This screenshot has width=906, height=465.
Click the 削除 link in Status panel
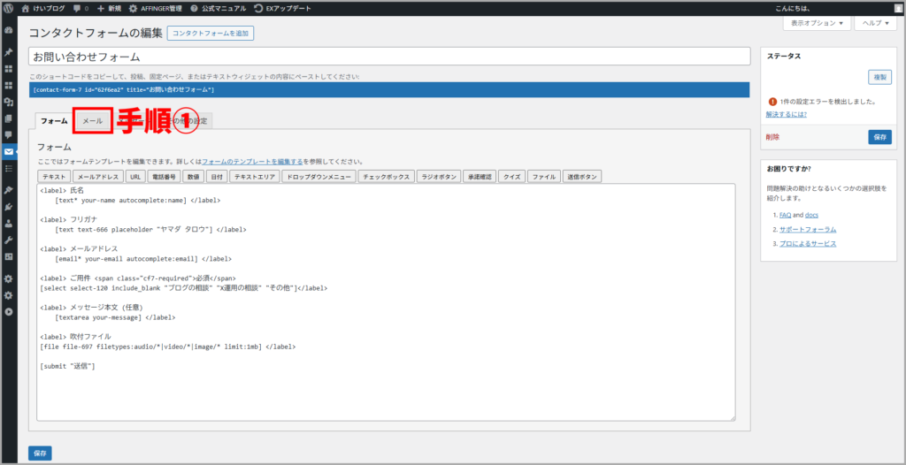pos(774,137)
